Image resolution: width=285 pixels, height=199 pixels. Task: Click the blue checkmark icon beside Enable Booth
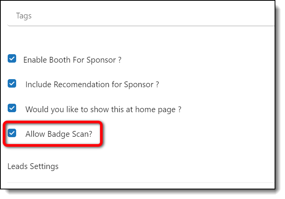point(12,59)
